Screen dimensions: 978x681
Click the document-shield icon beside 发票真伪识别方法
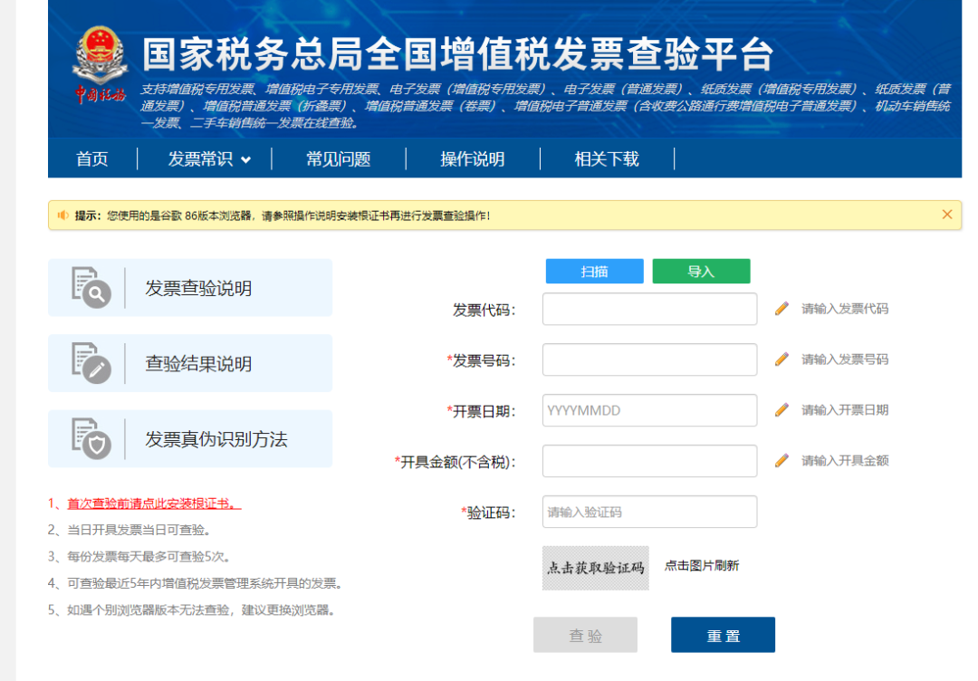pyautogui.click(x=91, y=438)
